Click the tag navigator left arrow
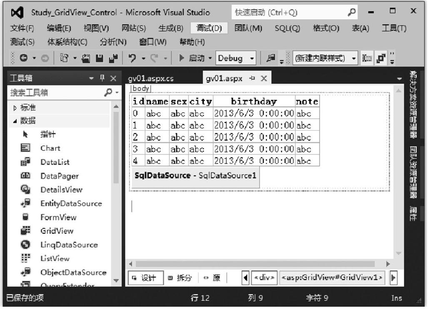The height and width of the screenshot is (309, 429). [x=245, y=278]
